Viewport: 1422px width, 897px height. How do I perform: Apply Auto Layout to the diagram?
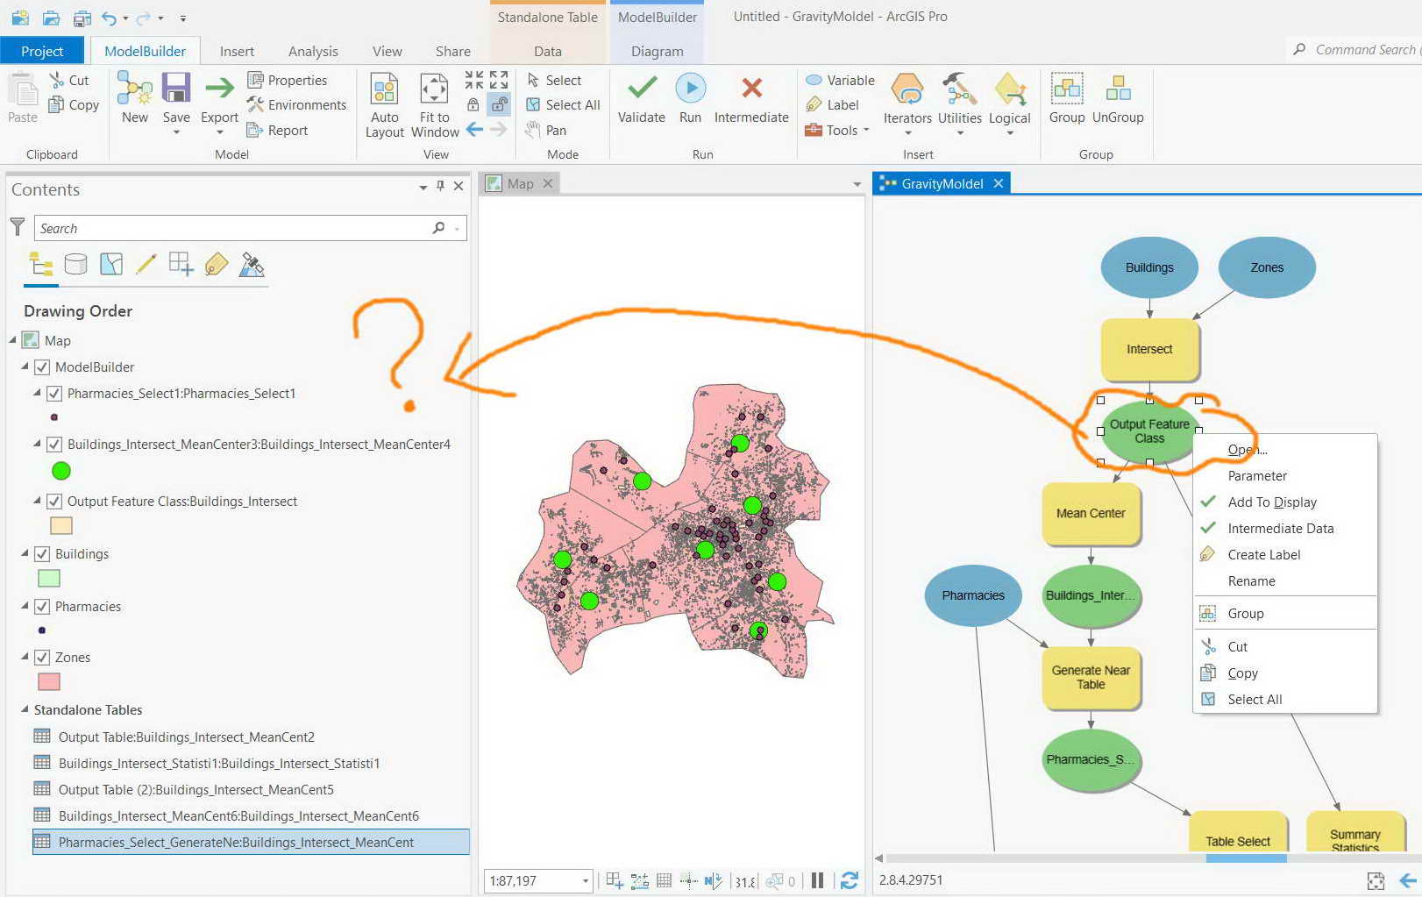tap(384, 89)
